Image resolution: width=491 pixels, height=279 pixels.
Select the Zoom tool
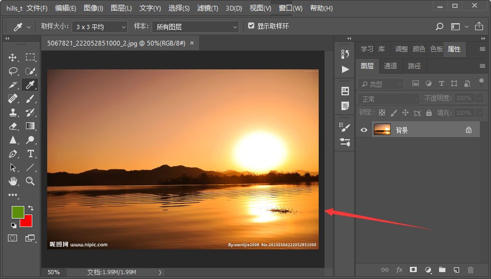pyautogui.click(x=30, y=181)
